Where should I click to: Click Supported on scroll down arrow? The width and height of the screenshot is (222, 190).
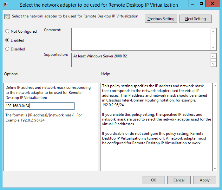tap(213, 64)
